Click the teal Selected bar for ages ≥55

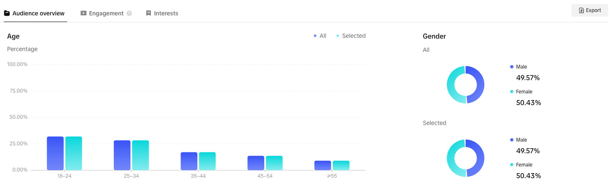click(341, 165)
